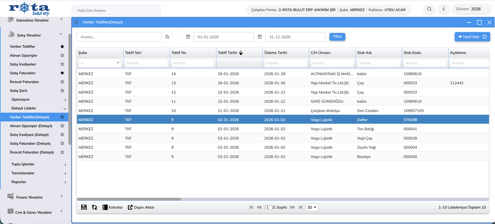This screenshot has height=224, width=495.
Task: Click the Filtre button
Action: [337, 37]
